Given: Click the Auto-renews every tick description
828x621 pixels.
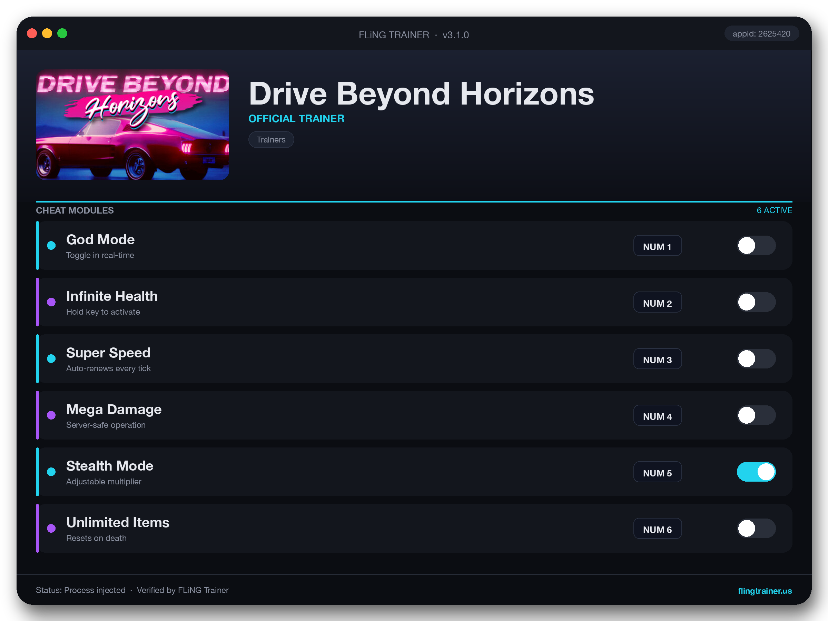Looking at the screenshot, I should click(x=109, y=368).
